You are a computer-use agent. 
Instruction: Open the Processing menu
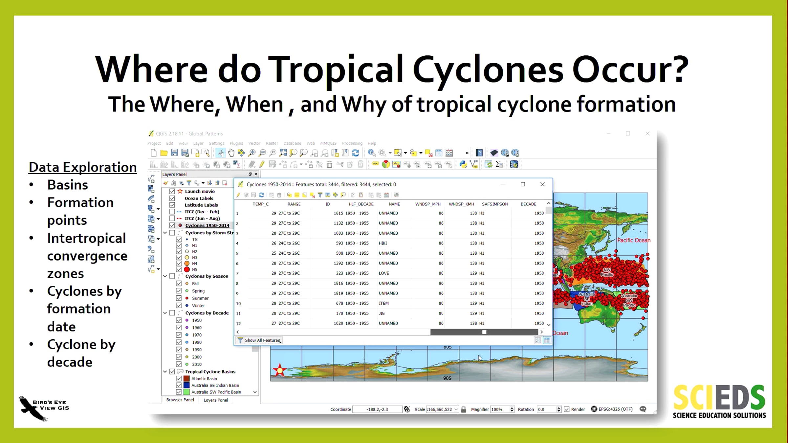point(352,143)
